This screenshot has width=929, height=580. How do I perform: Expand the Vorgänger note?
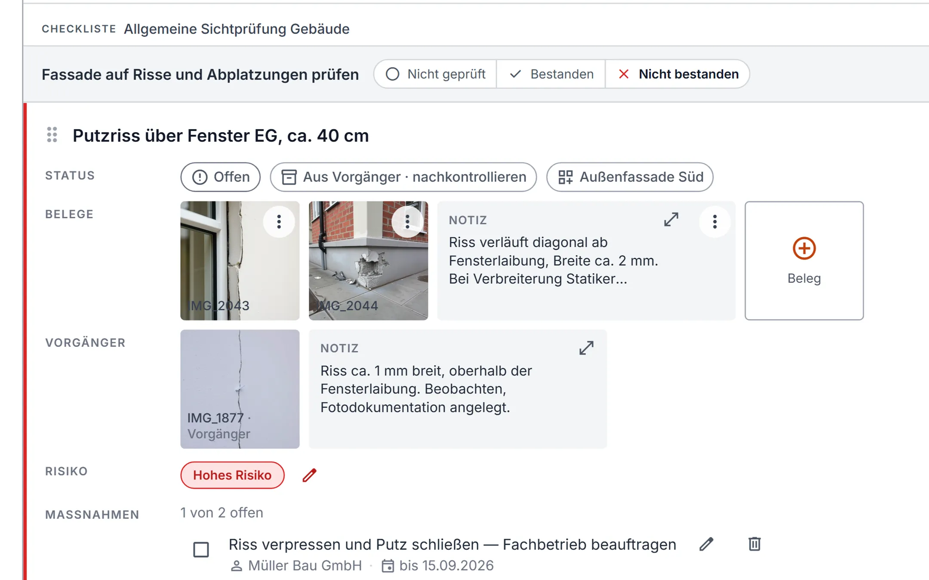[586, 348]
